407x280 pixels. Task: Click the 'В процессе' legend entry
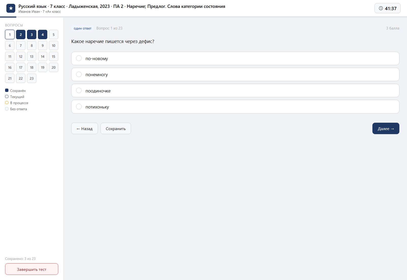click(17, 103)
